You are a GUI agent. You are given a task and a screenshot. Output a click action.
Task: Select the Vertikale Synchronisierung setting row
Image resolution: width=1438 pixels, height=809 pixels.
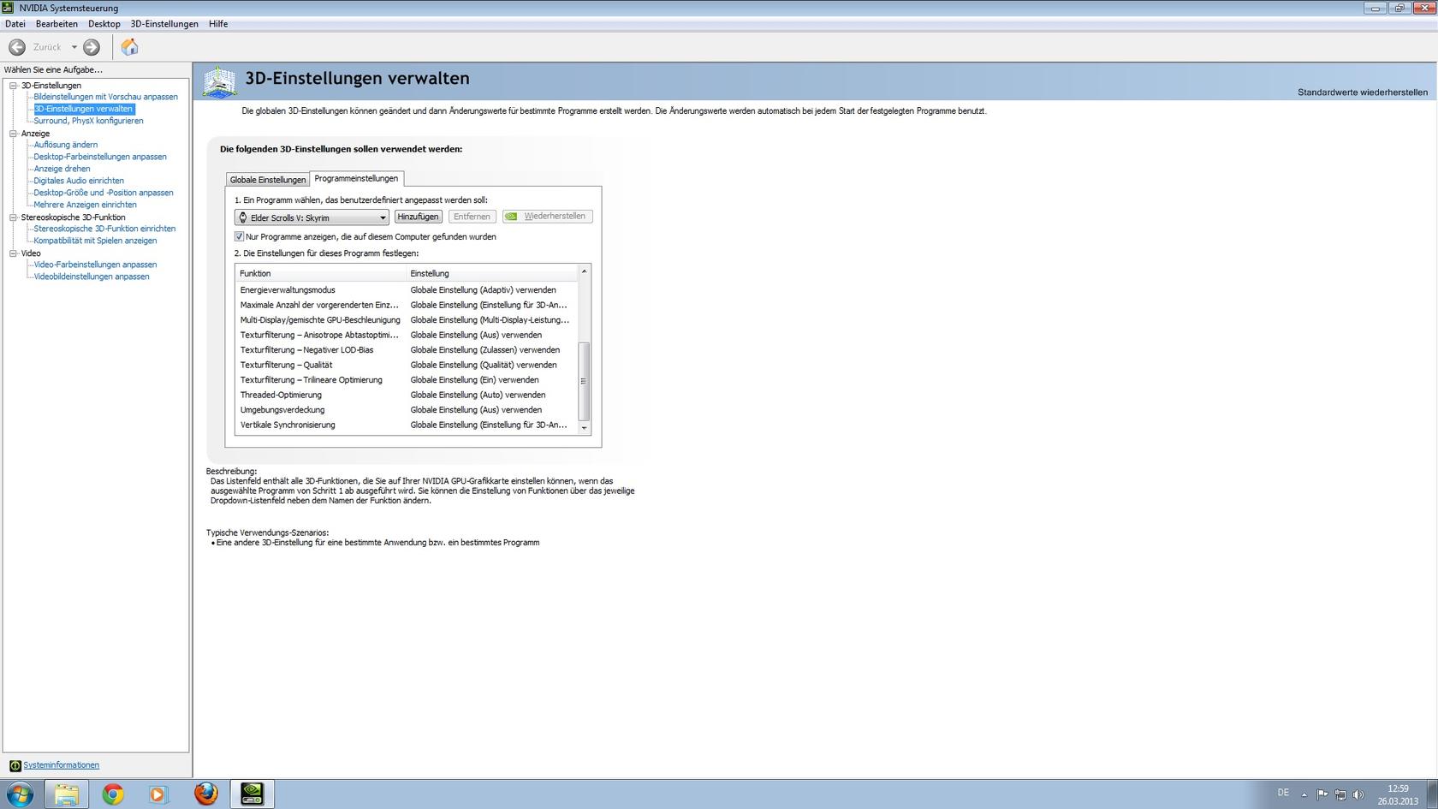288,425
